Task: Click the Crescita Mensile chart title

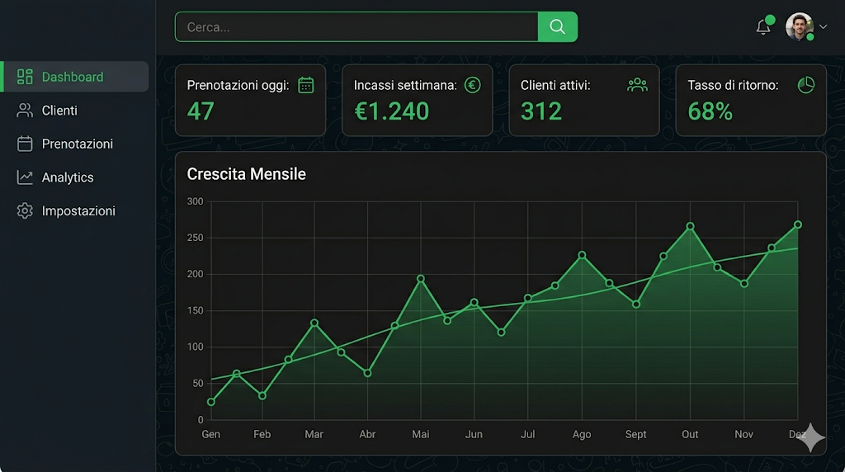Action: (246, 174)
